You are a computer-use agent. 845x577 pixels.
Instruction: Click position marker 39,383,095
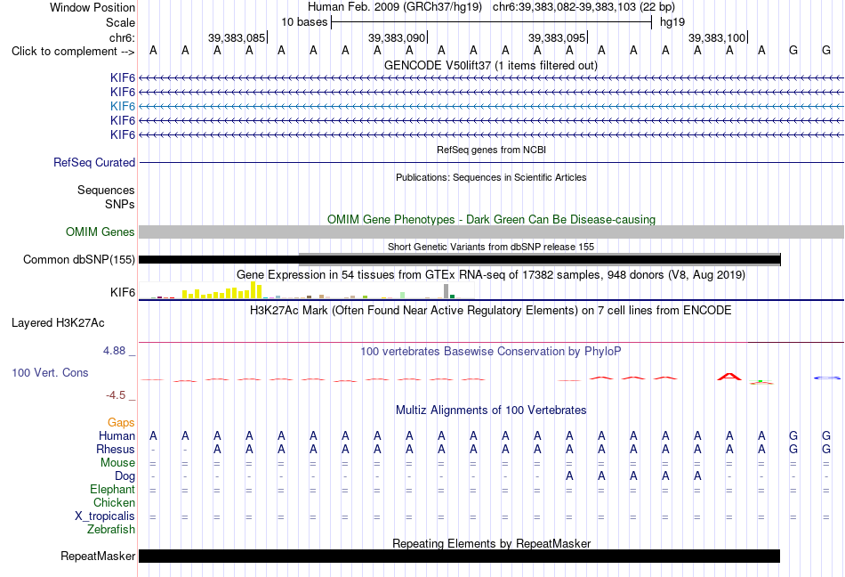point(557,37)
